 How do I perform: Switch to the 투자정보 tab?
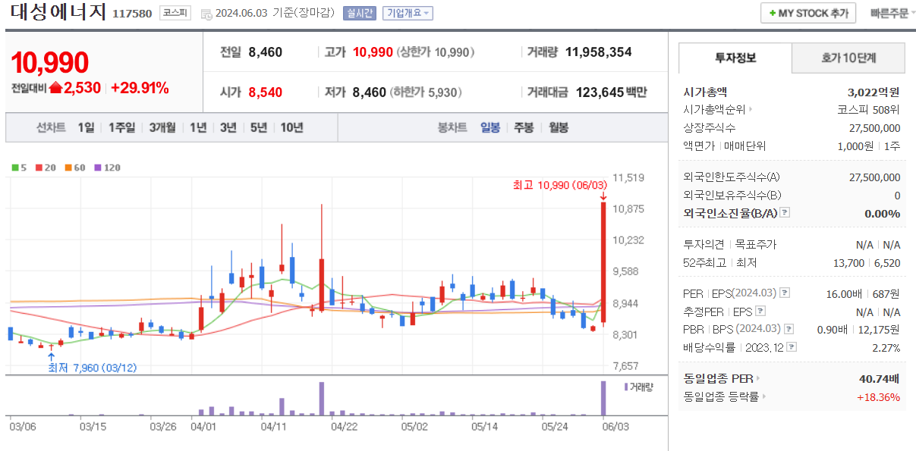[735, 58]
